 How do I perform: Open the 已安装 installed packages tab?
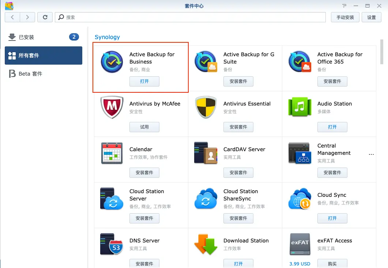coord(44,37)
